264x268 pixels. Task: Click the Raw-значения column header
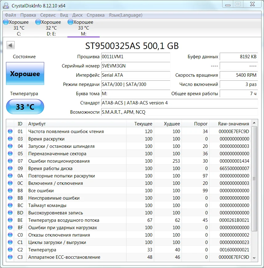pos(234,124)
